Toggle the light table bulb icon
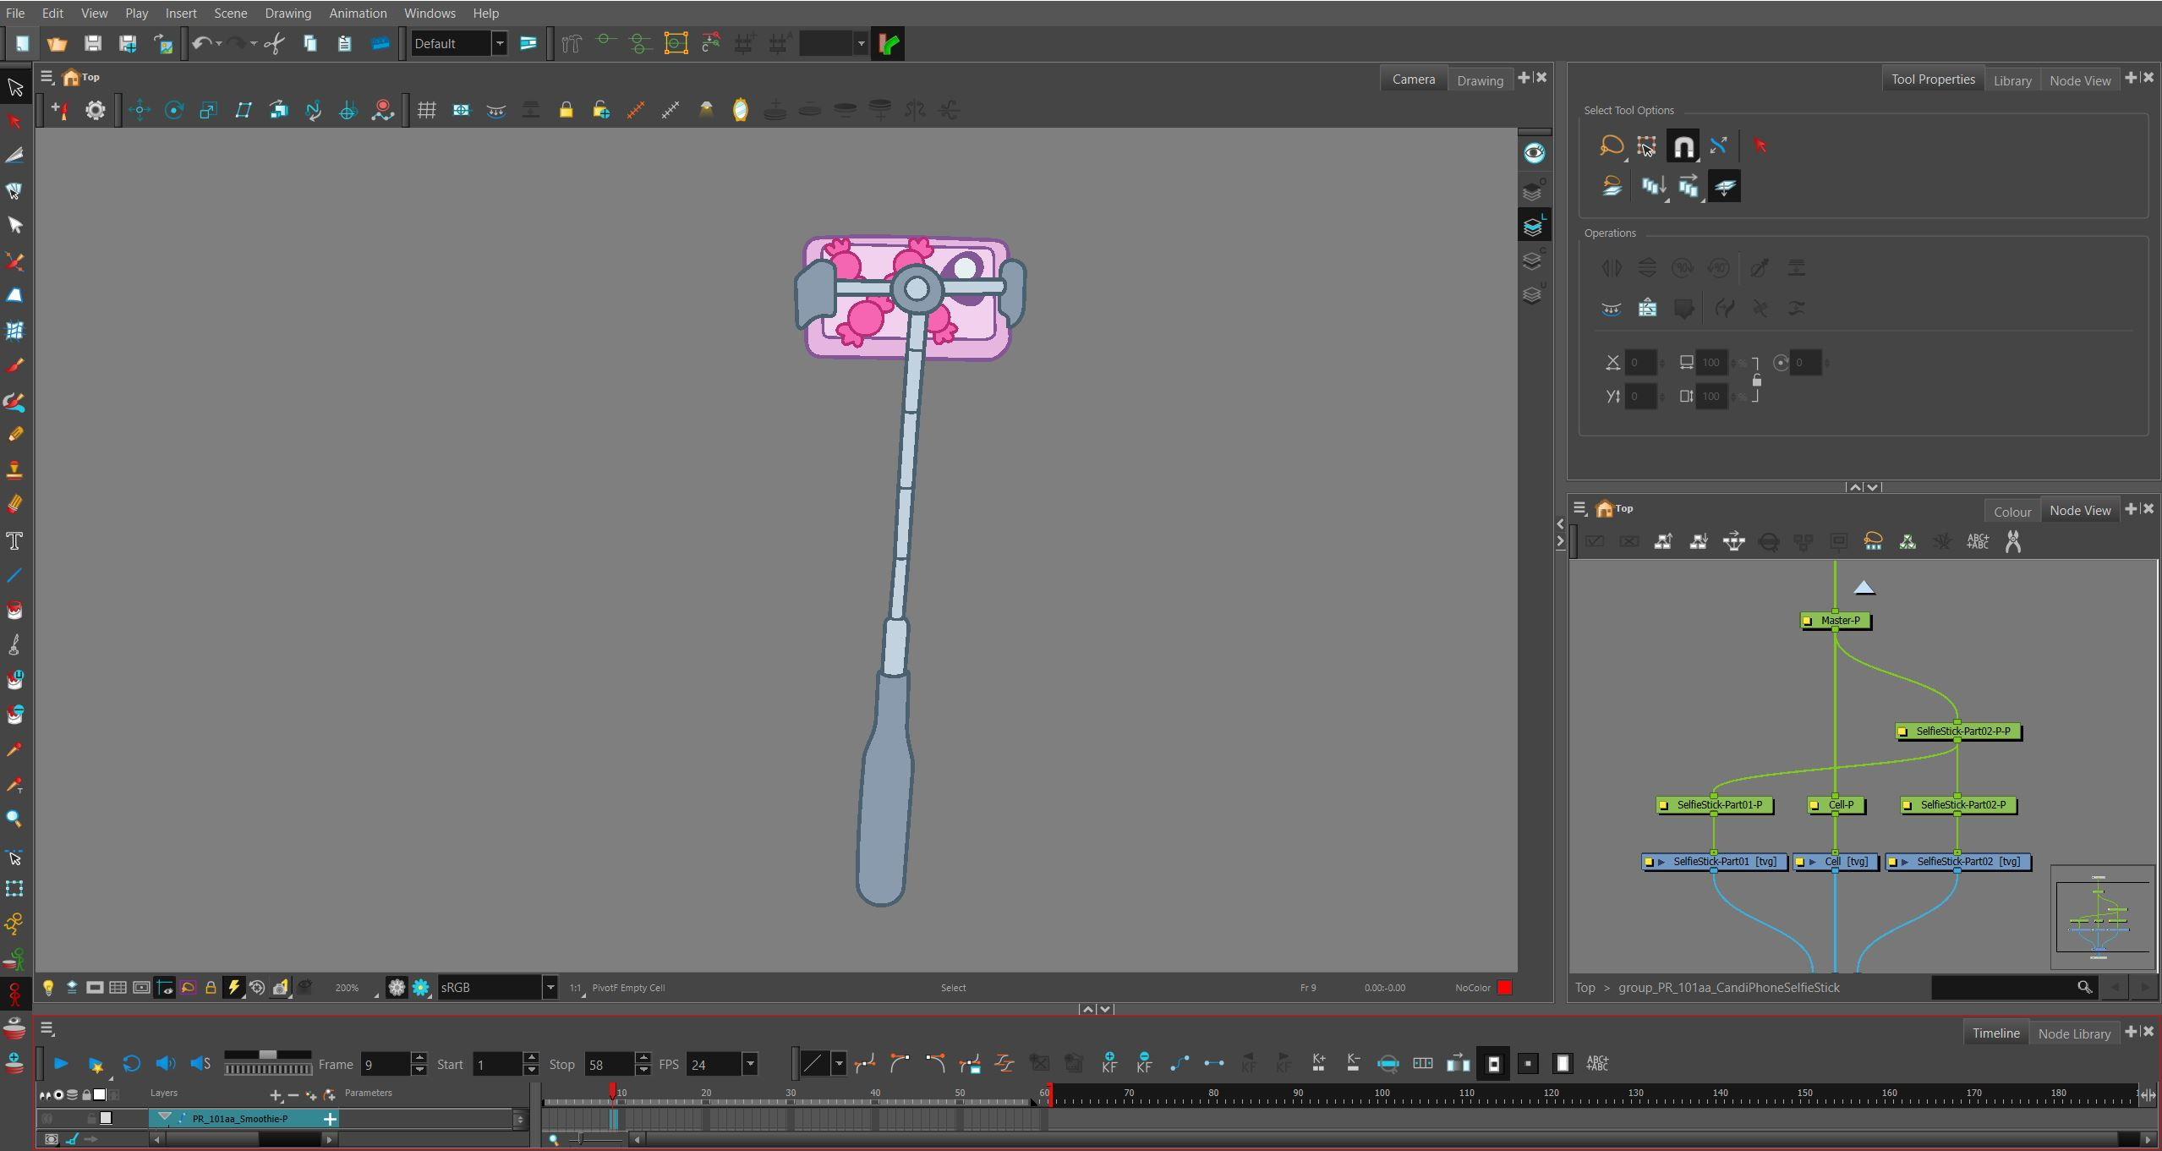The image size is (2162, 1151). (x=48, y=987)
